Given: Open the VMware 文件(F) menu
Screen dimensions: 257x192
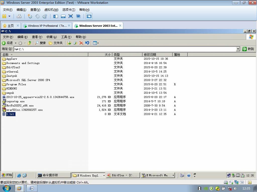Looking at the screenshot, I should [8, 10].
